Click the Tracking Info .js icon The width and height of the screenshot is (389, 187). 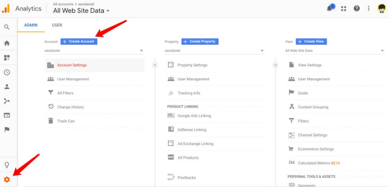click(x=171, y=93)
